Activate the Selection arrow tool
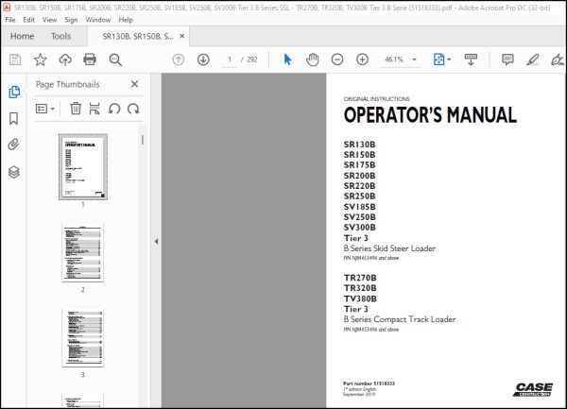The width and height of the screenshot is (567, 409). pos(287,60)
